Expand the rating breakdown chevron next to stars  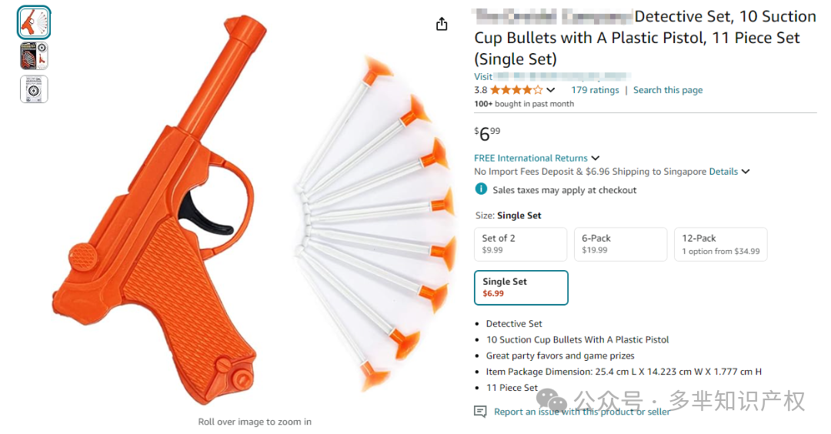[551, 90]
